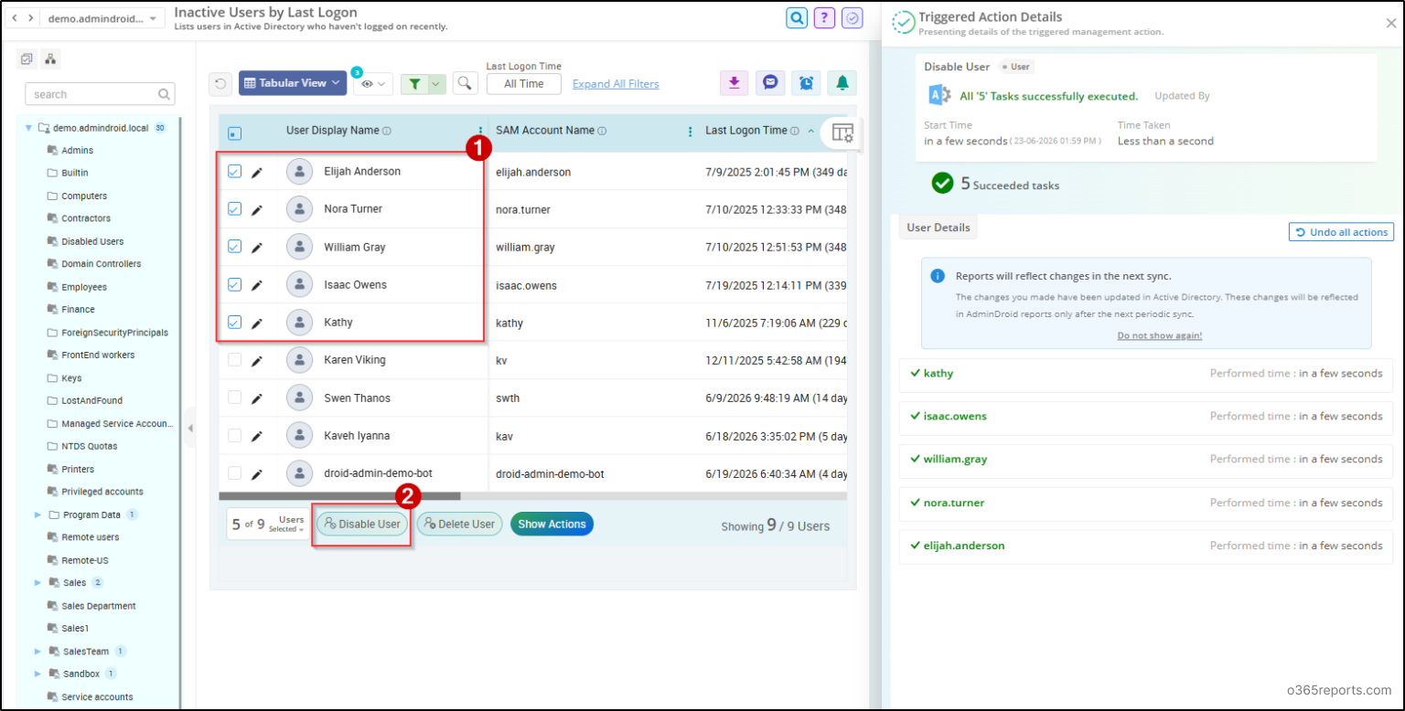This screenshot has height=711, width=1405.
Task: Click the organization hierarchy icon above the search box
Action: [50, 59]
